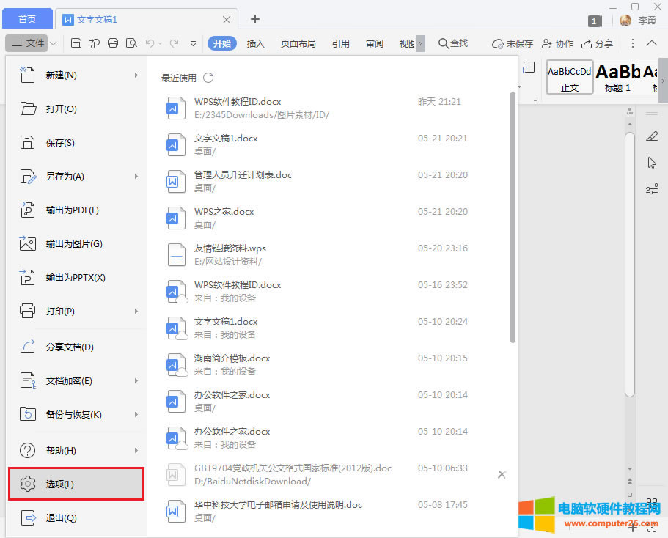Select 保存(S) in the file menu
Image resolution: width=668 pixels, height=538 pixels.
76,142
